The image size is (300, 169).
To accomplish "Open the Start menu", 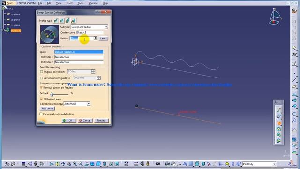I will click(x=10, y=3).
